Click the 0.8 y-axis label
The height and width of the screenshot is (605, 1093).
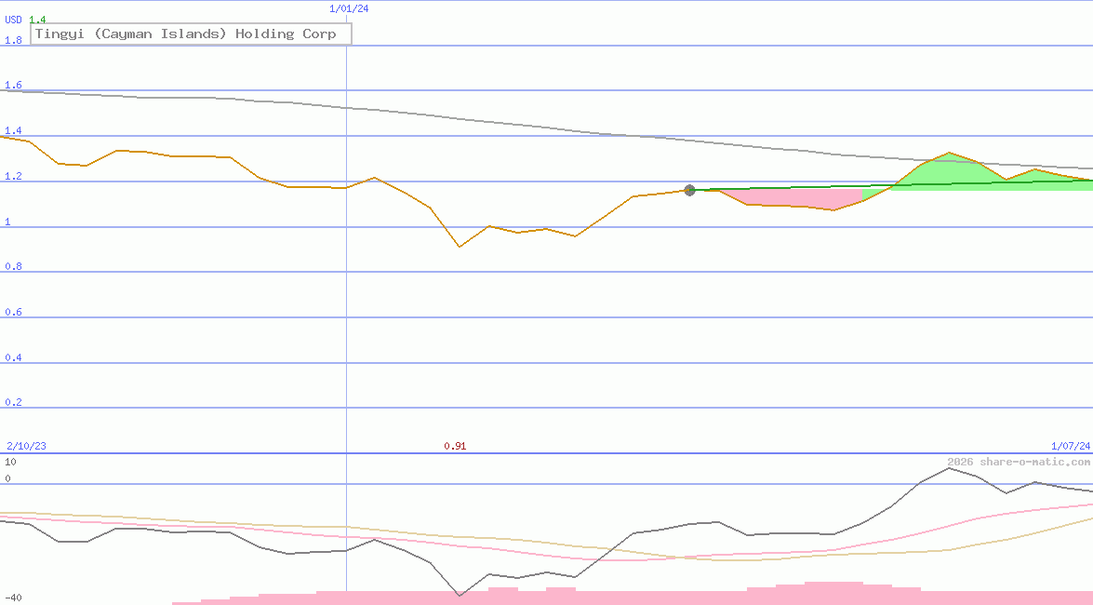[x=13, y=266]
